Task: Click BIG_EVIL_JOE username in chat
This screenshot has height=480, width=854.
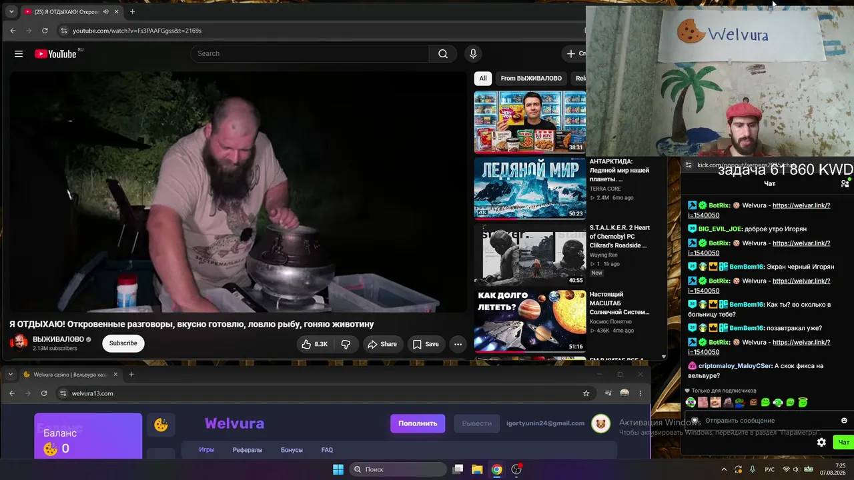Action: point(720,229)
